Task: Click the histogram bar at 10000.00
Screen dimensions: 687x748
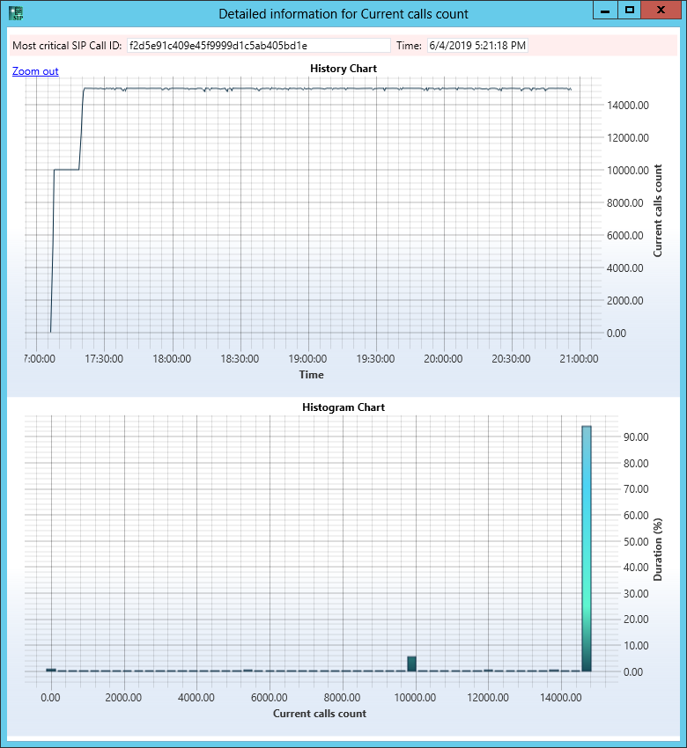Action: click(411, 664)
